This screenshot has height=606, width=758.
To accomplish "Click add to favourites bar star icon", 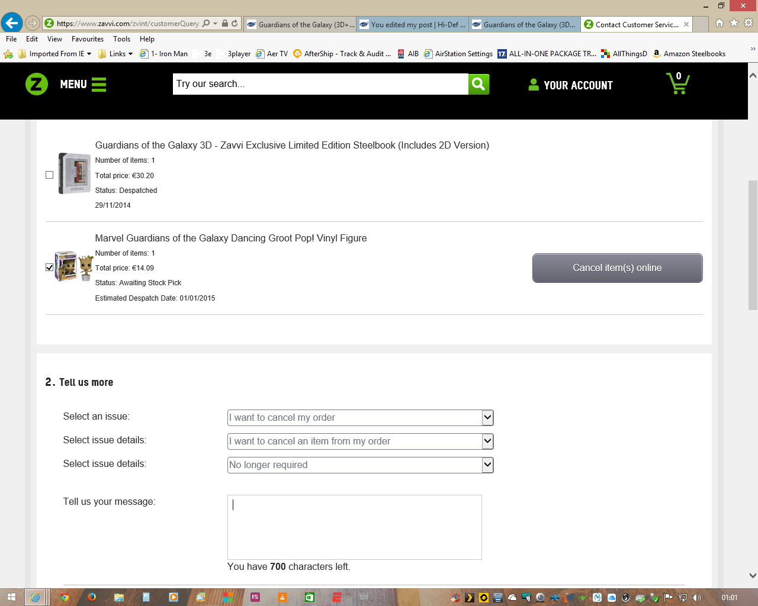I will click(x=8, y=54).
